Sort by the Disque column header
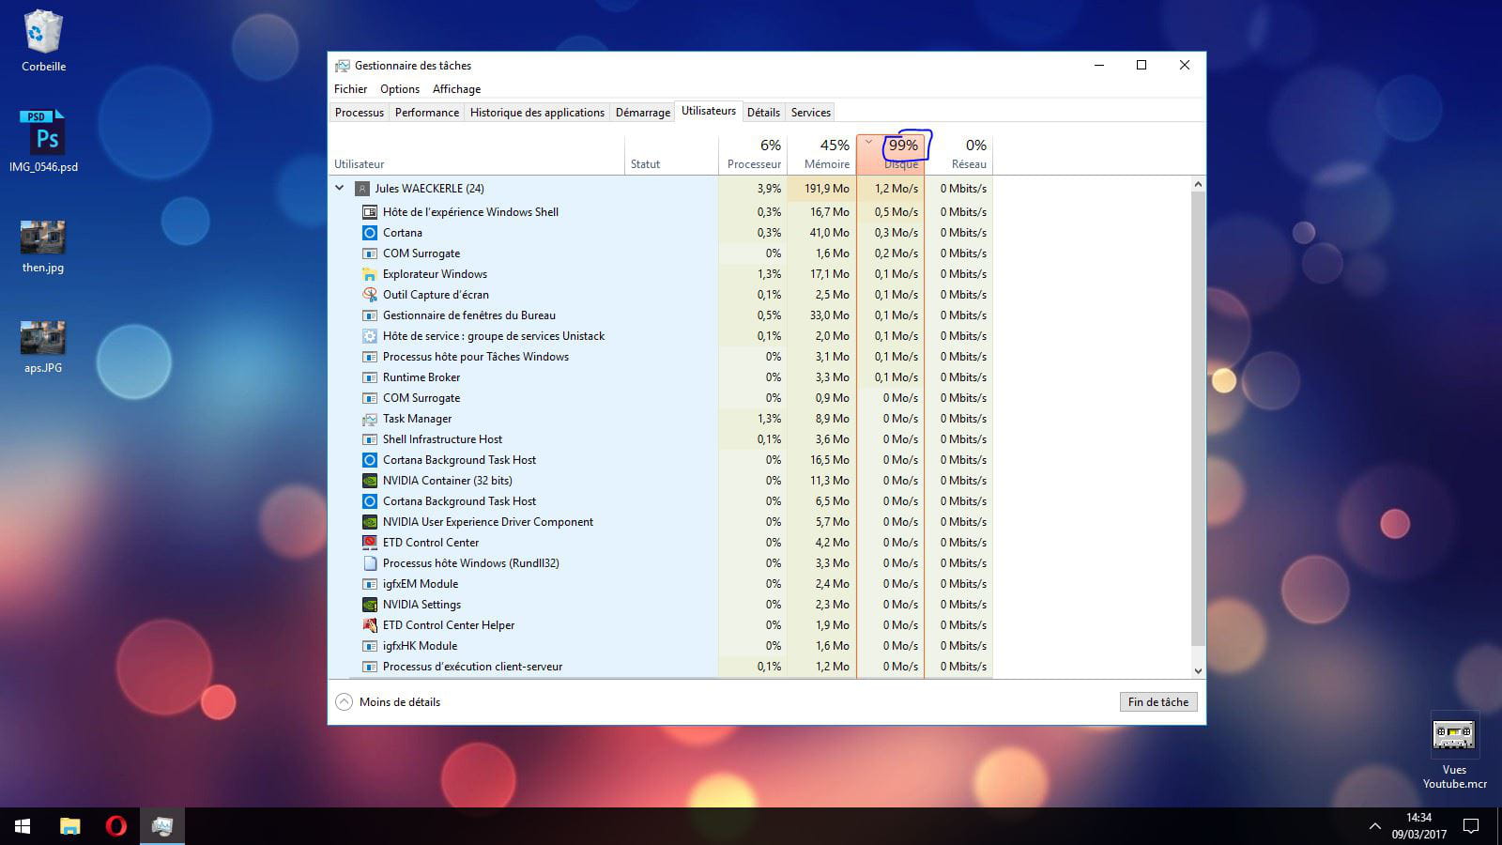This screenshot has height=845, width=1502. click(890, 154)
